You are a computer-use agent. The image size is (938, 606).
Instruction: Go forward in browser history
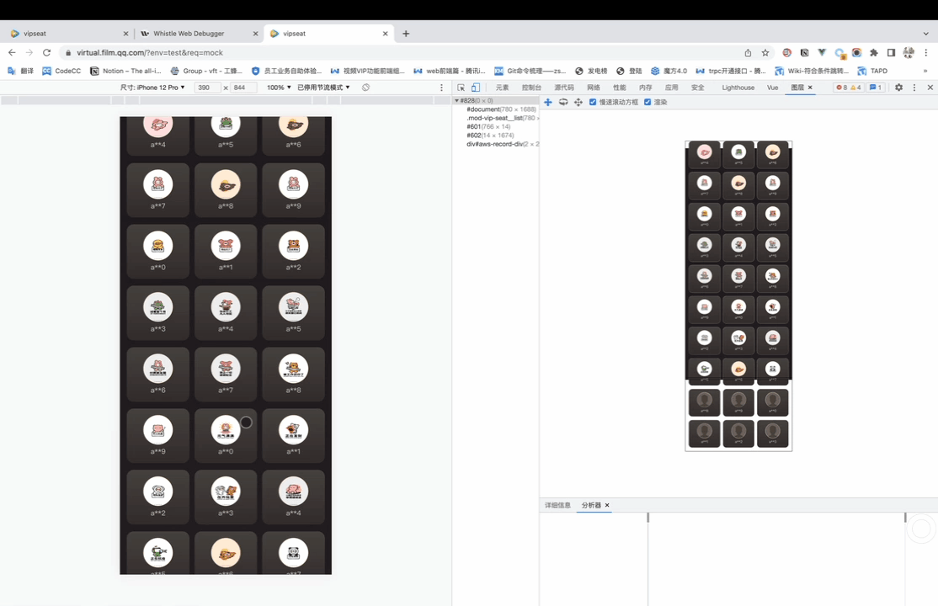click(x=29, y=53)
